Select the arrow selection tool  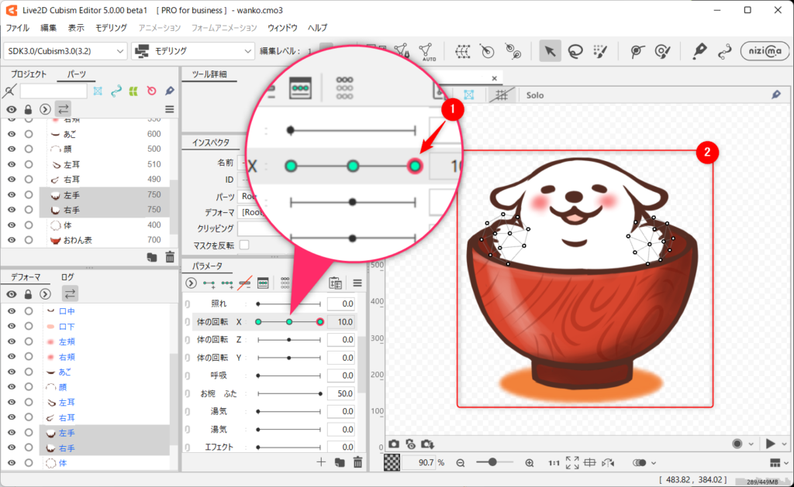[x=549, y=51]
